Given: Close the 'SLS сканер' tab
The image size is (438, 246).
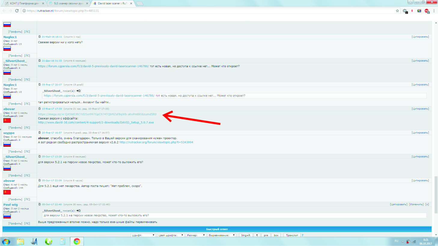Looking at the screenshot, I should 87,4.
